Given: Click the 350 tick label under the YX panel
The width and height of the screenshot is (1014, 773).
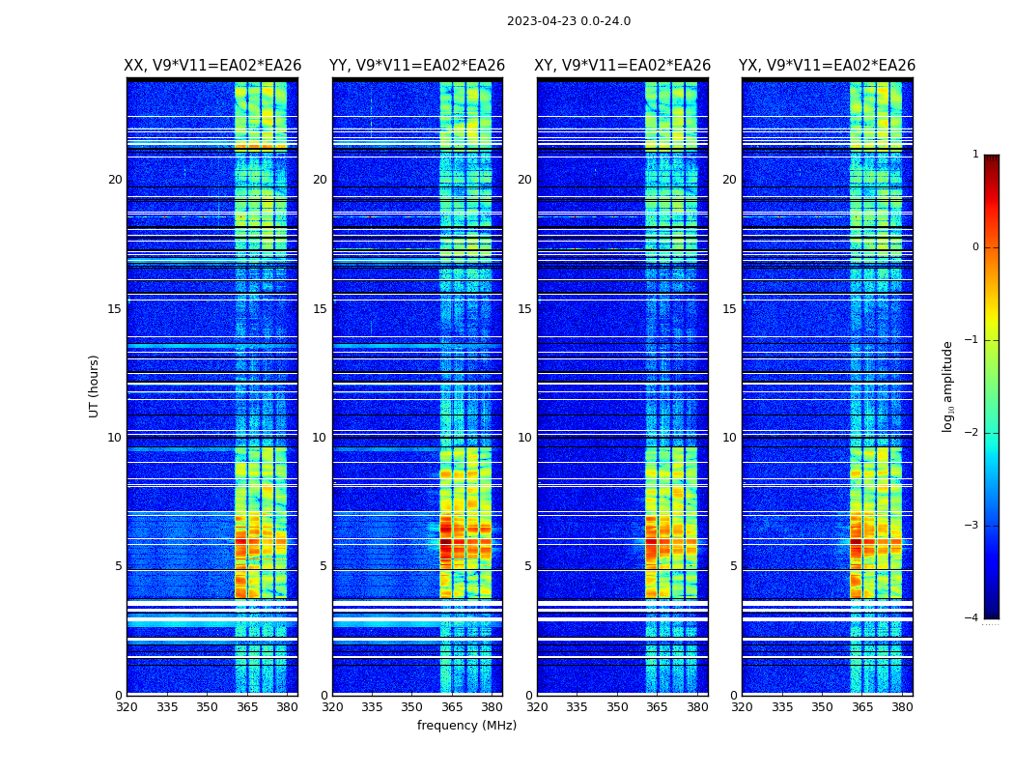Looking at the screenshot, I should coord(822,707).
